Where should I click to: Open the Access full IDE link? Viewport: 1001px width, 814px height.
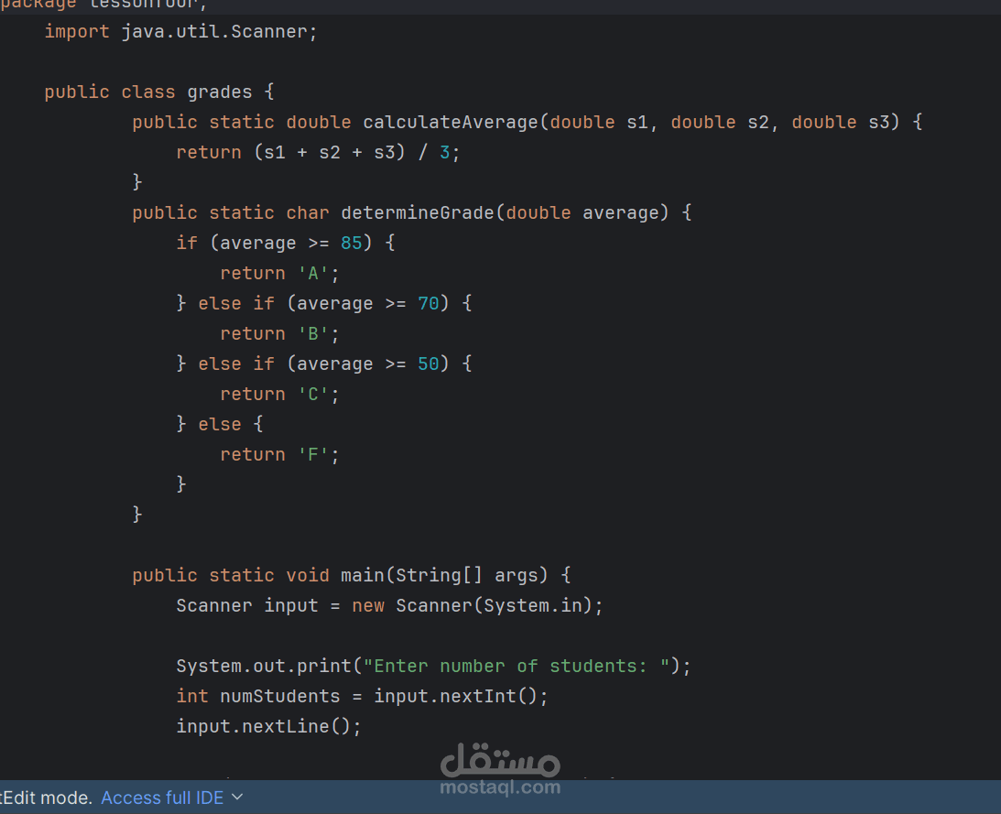click(x=162, y=798)
